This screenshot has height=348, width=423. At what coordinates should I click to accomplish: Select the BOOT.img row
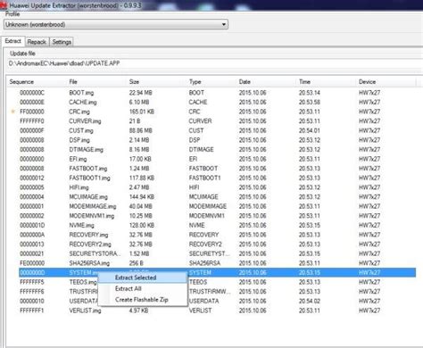[x=217, y=93]
